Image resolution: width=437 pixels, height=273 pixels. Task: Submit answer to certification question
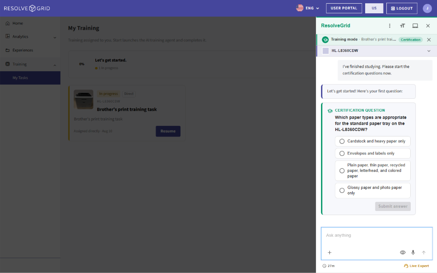(x=393, y=206)
